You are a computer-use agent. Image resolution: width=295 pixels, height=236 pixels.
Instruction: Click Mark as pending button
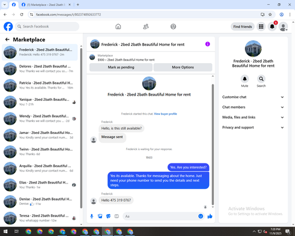[121, 67]
